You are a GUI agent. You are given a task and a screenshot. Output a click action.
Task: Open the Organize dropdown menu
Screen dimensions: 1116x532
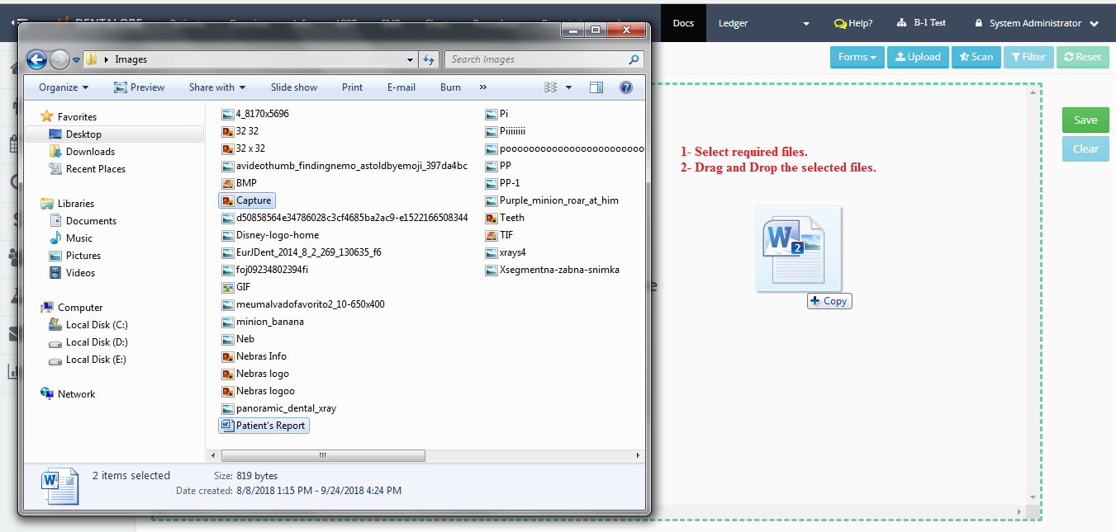pyautogui.click(x=63, y=87)
